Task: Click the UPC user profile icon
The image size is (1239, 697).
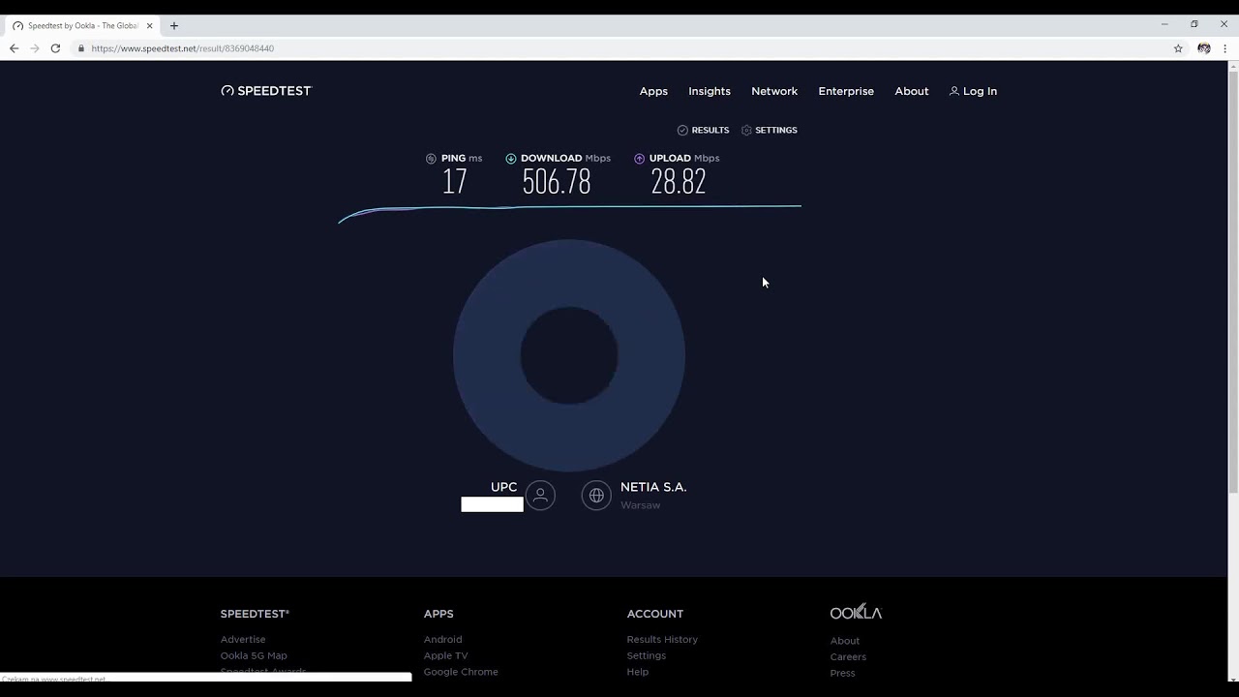Action: coord(540,496)
